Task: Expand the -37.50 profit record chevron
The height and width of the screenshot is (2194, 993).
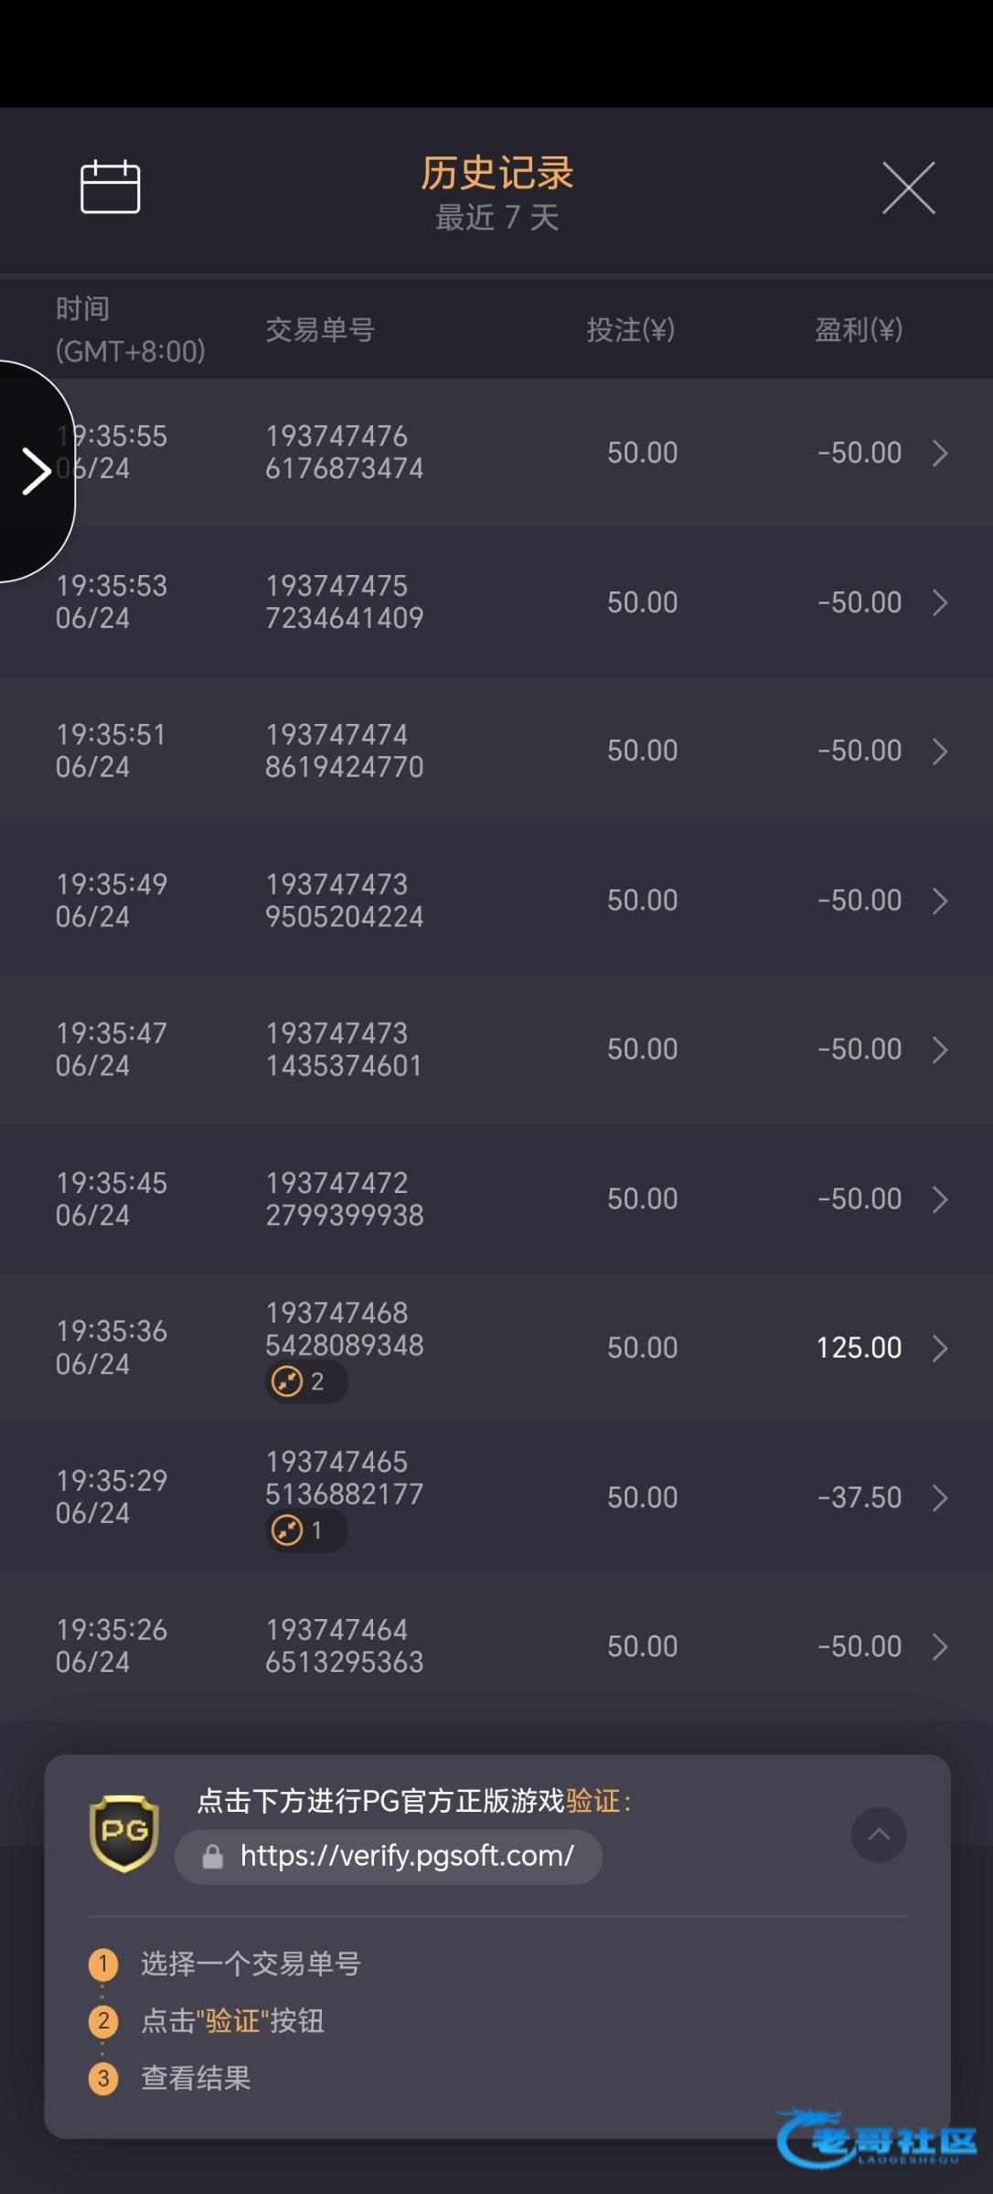Action: 939,1497
